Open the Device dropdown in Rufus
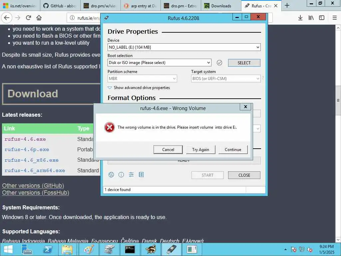This screenshot has width=341, height=256. point(184,47)
